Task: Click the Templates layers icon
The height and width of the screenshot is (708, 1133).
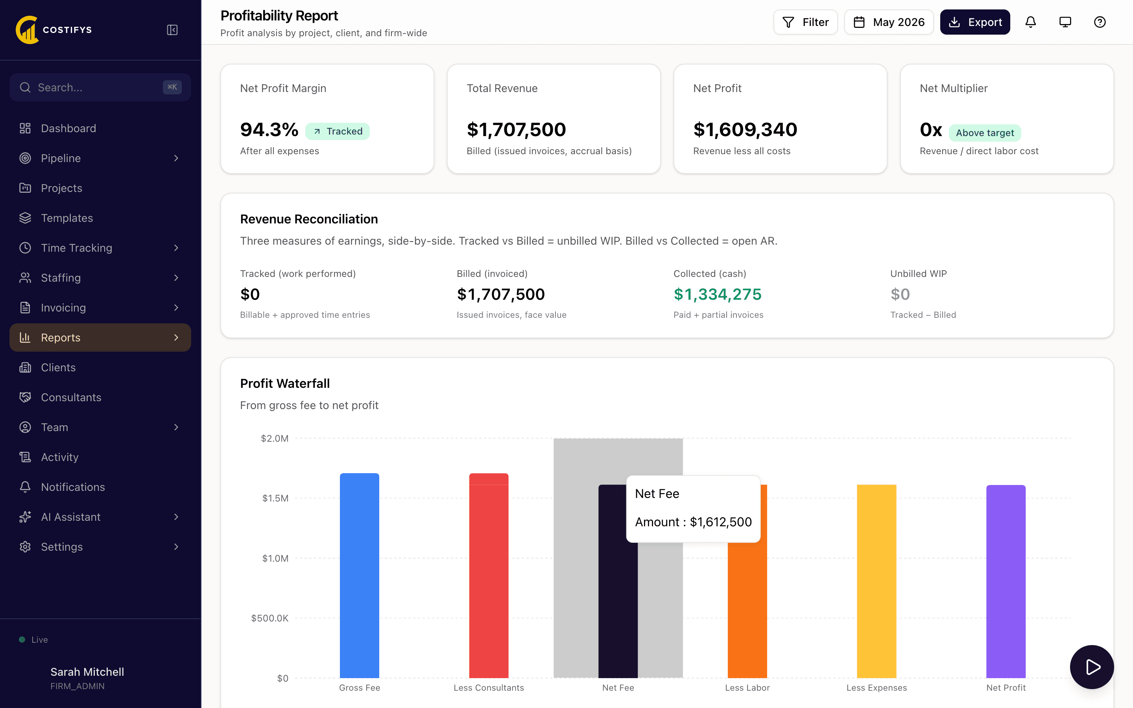Action: pos(25,218)
